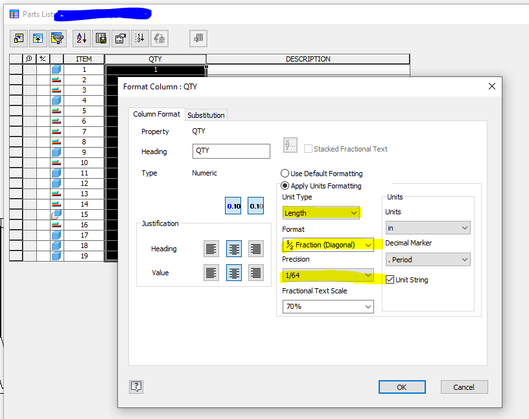Click the ITEM cell showing 12
Image resolution: width=529 pixels, height=419 pixels.
[84, 183]
